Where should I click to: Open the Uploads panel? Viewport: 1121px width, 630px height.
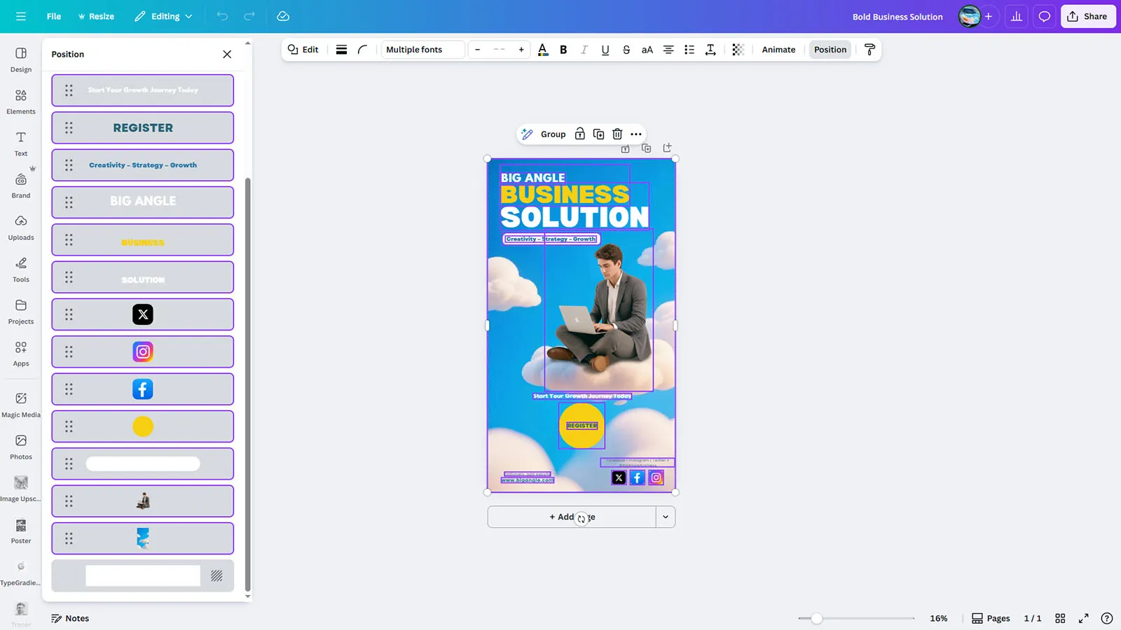21,227
